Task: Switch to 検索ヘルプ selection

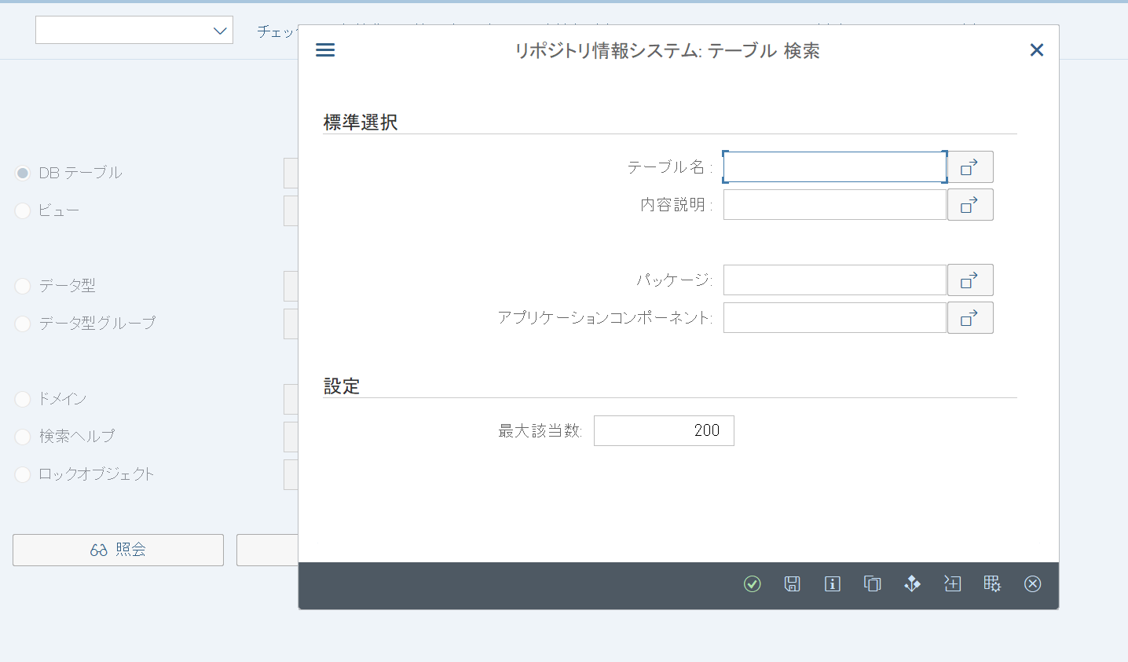Action: (22, 437)
